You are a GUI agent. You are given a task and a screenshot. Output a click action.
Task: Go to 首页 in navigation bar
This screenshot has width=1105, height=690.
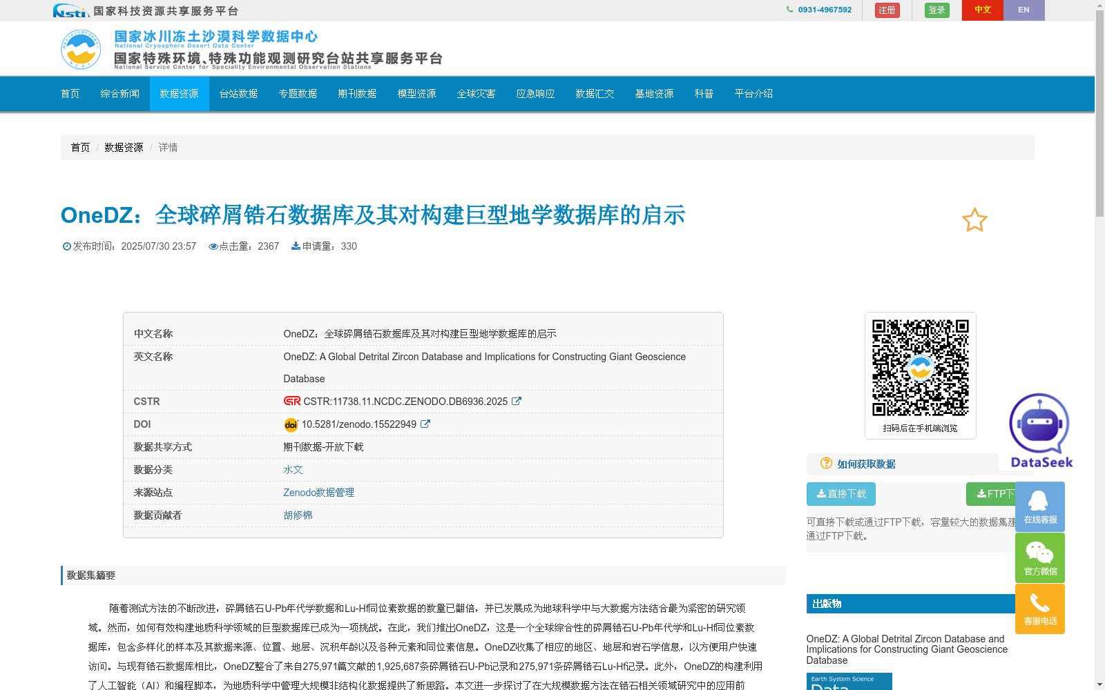tap(70, 94)
